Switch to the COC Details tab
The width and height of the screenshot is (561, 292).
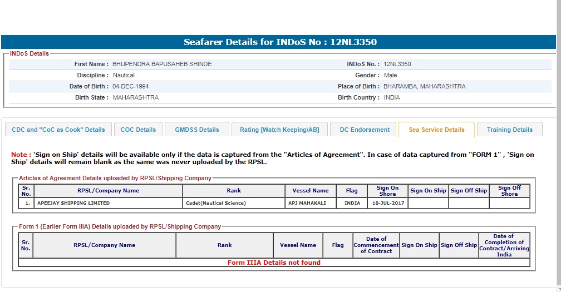tap(138, 130)
